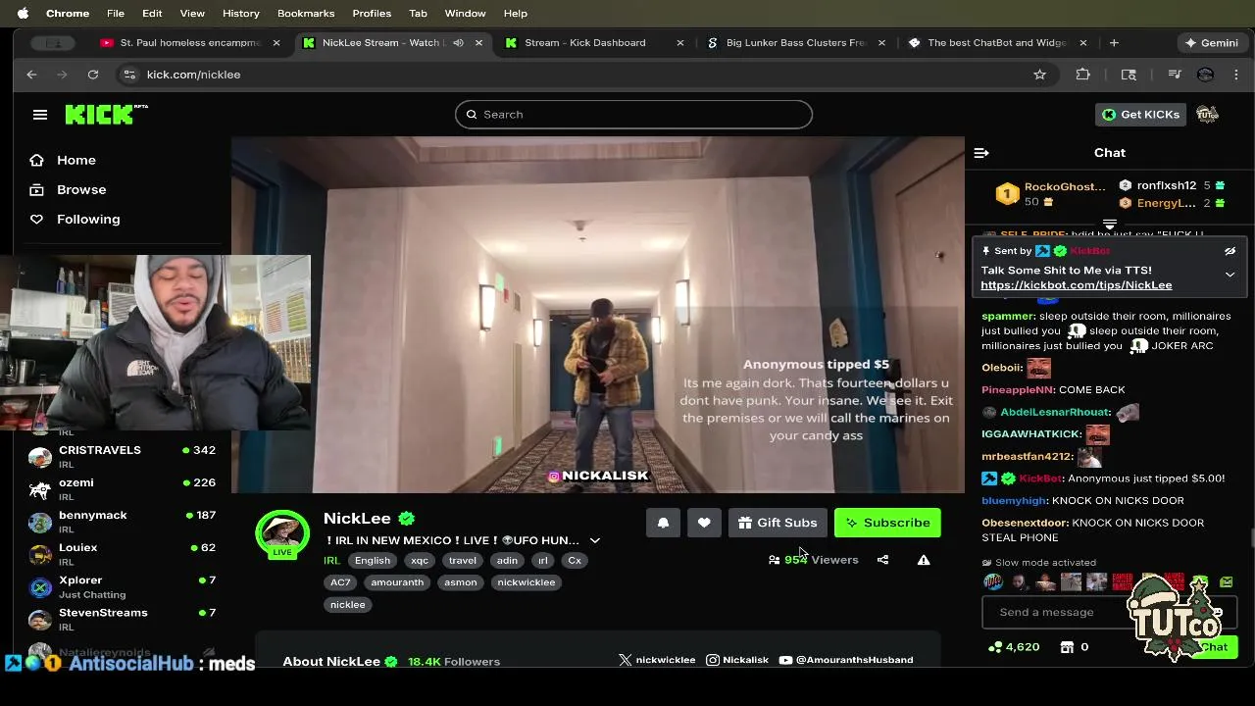This screenshot has height=706, width=1255.
Task: Open Xplorer channel in sidebar
Action: point(122,586)
